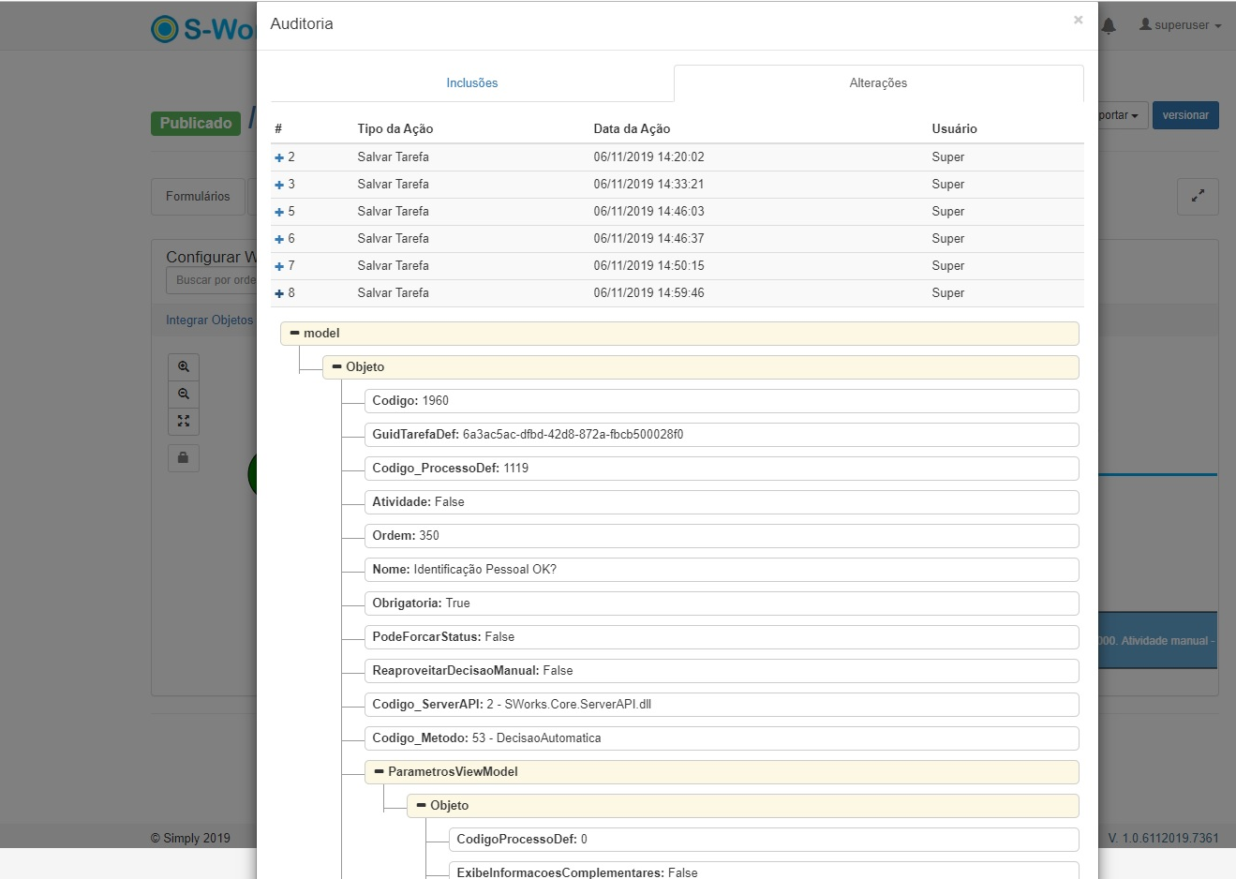
Task: Select the date 06/11/2019 14:33:21
Action: click(x=648, y=185)
